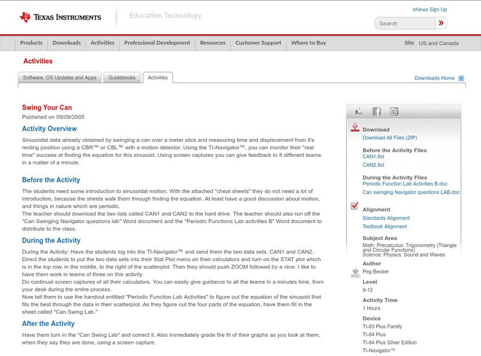The height and width of the screenshot is (356, 481).
Task: Open Standards Alignment link
Action: (386, 218)
